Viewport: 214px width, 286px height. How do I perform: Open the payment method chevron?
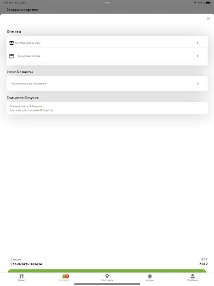(x=198, y=84)
